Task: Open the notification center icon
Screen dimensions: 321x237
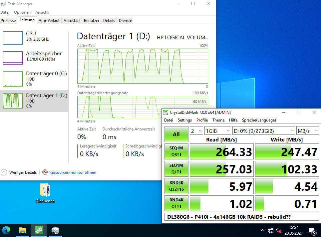Action: (312, 231)
